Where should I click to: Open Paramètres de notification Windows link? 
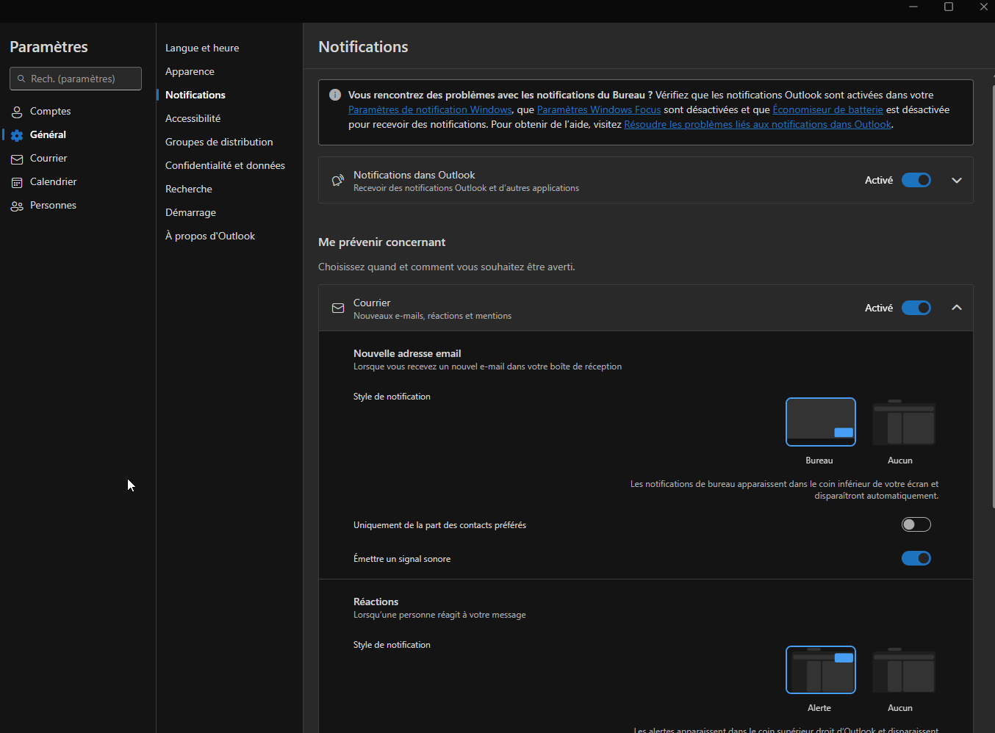(x=430, y=109)
